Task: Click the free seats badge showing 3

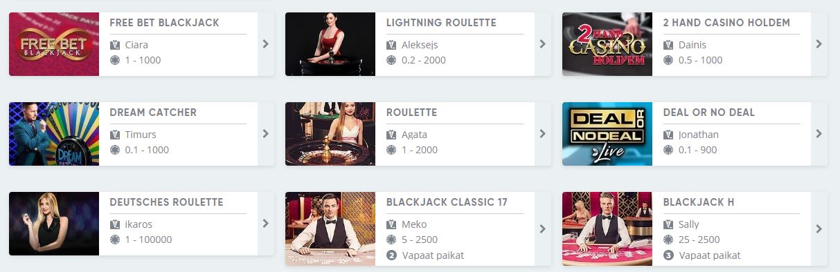Action: [x=668, y=255]
